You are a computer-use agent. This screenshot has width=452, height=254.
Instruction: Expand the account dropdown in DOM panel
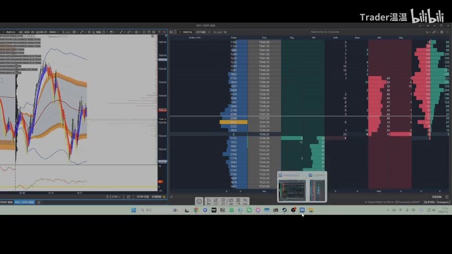(203, 32)
